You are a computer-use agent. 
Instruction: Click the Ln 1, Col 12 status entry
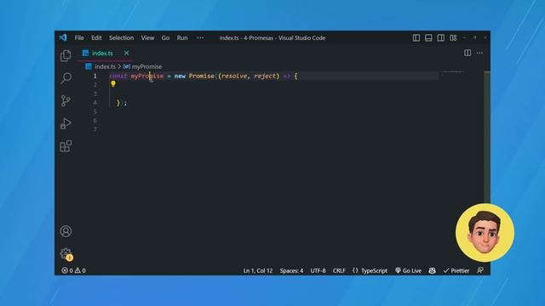pos(258,270)
